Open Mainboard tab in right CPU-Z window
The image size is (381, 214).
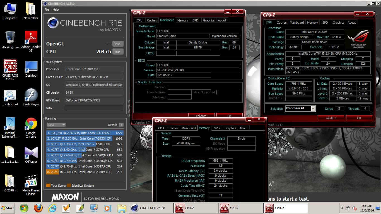point(297,23)
